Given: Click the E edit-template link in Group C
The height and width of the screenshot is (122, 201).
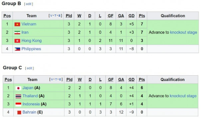Looking at the screenshot, I should (60, 79).
